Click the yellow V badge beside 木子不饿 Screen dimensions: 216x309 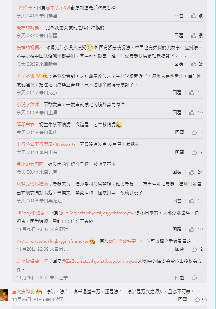(x=38, y=76)
